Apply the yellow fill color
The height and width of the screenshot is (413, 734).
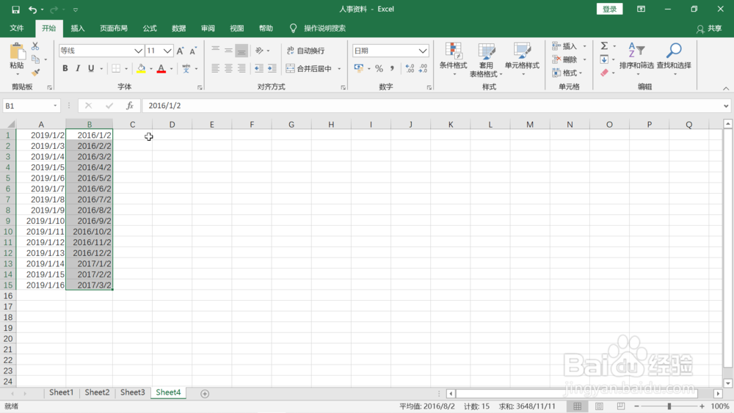pyautogui.click(x=141, y=69)
